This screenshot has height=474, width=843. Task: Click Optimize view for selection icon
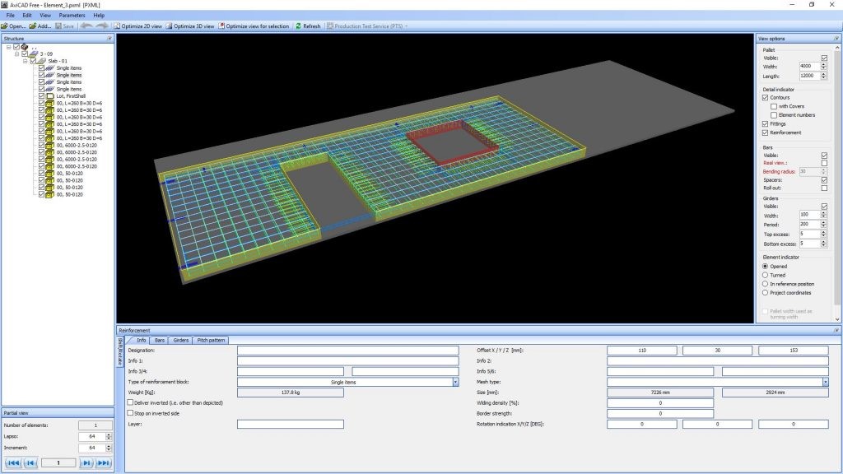pos(221,26)
